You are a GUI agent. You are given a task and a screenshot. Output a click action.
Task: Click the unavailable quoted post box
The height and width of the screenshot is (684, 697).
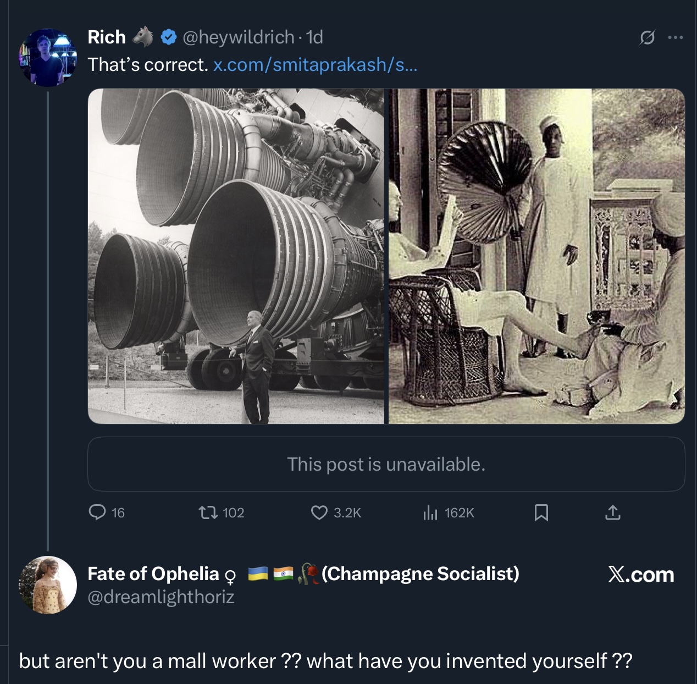[386, 464]
